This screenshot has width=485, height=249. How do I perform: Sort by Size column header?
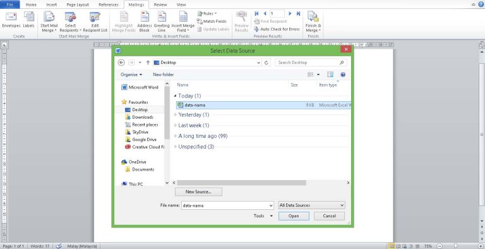[x=294, y=85]
